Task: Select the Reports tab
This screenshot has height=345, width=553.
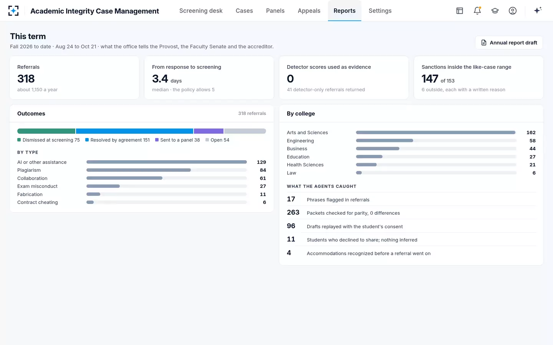Action: coord(344,11)
